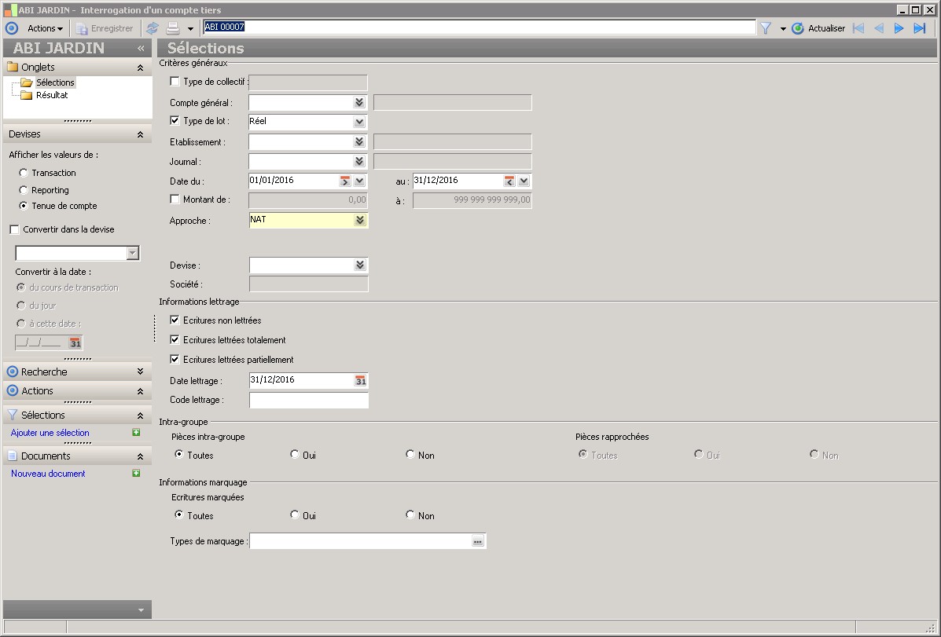Click the refresh arrows toolbar icon
The image size is (941, 637).
click(153, 28)
